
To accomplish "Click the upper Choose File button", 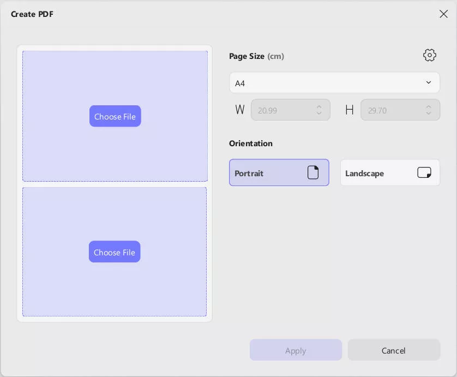I will pos(115,116).
